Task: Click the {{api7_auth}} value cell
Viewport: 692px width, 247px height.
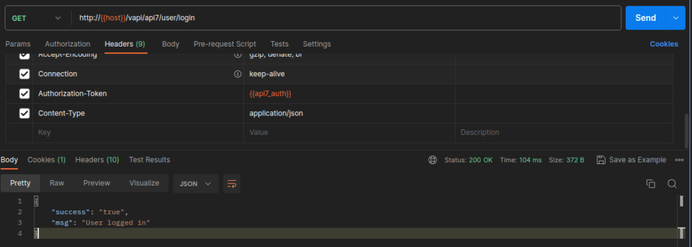Action: (x=349, y=94)
